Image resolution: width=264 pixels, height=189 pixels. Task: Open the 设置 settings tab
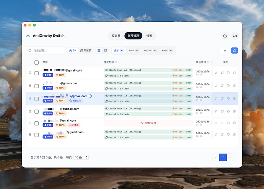(x=149, y=36)
